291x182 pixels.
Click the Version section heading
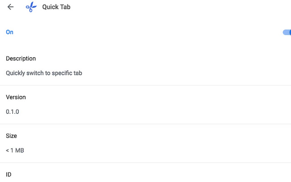click(x=16, y=97)
